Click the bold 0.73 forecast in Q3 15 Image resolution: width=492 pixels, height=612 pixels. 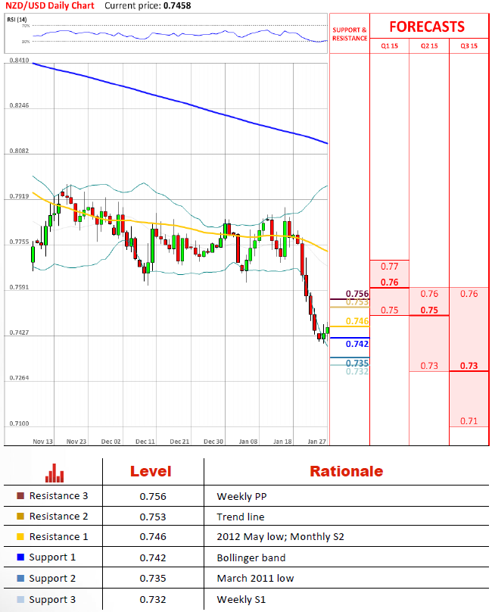(469, 366)
